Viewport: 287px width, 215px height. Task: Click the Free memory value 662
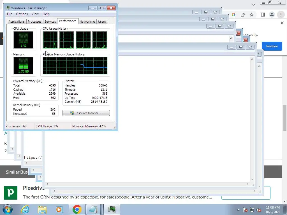point(53,98)
